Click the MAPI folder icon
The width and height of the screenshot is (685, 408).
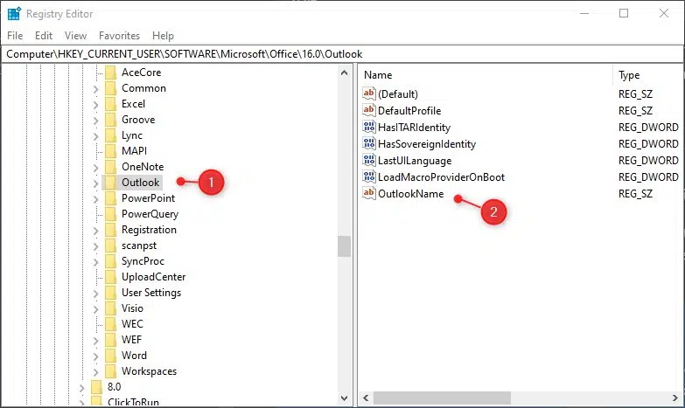(110, 151)
